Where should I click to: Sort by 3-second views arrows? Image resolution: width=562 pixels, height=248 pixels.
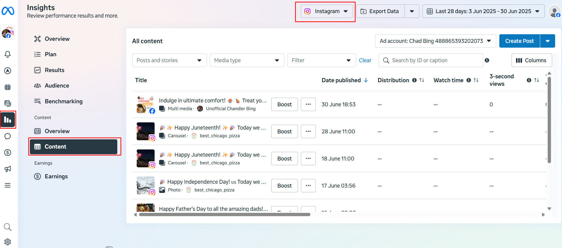pos(537,80)
